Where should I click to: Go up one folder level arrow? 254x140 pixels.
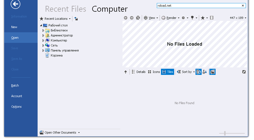[x=126, y=72]
